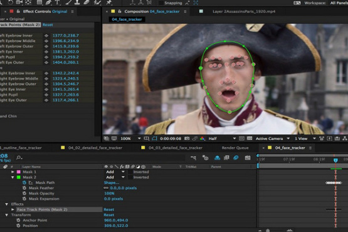Select the Clone Stamp tool

pyautogui.click(x=77, y=3)
